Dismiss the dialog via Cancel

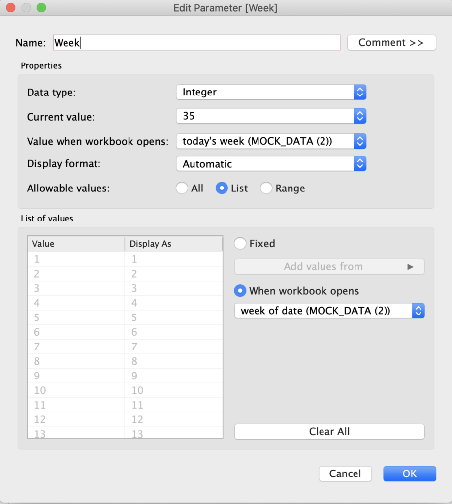pyautogui.click(x=345, y=473)
